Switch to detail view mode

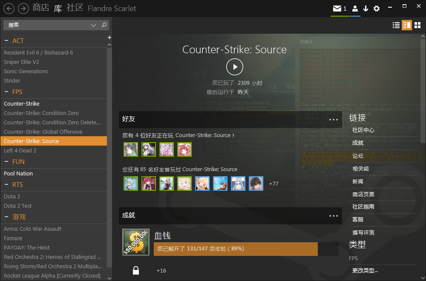click(407, 25)
